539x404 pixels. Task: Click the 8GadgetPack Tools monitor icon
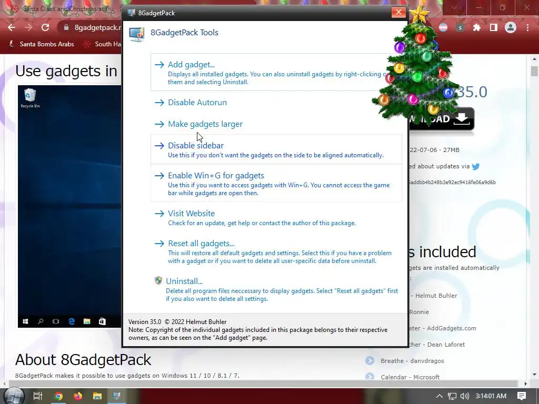tap(136, 35)
